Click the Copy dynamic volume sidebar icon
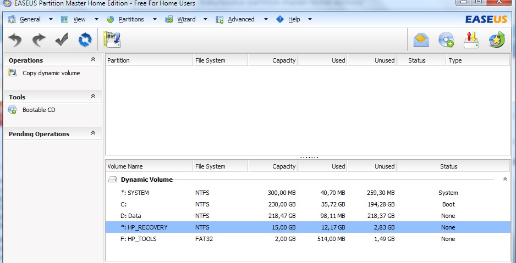 click(x=12, y=72)
